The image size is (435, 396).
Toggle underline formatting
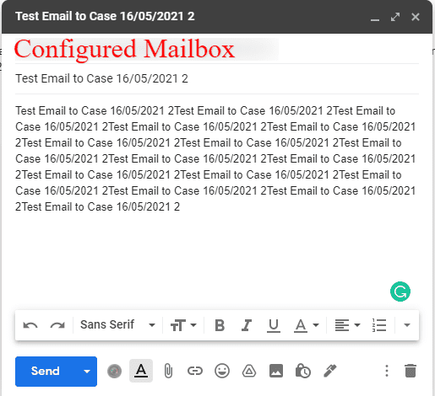274,325
